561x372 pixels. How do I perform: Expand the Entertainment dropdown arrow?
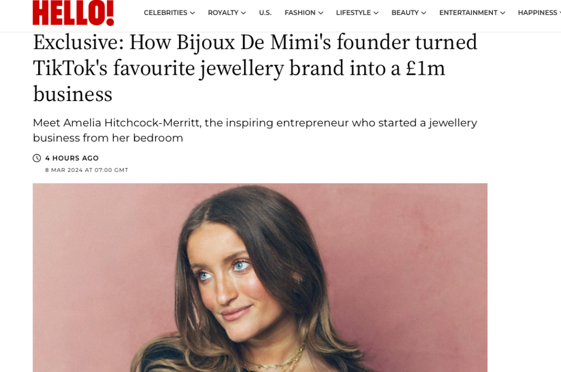click(x=503, y=13)
